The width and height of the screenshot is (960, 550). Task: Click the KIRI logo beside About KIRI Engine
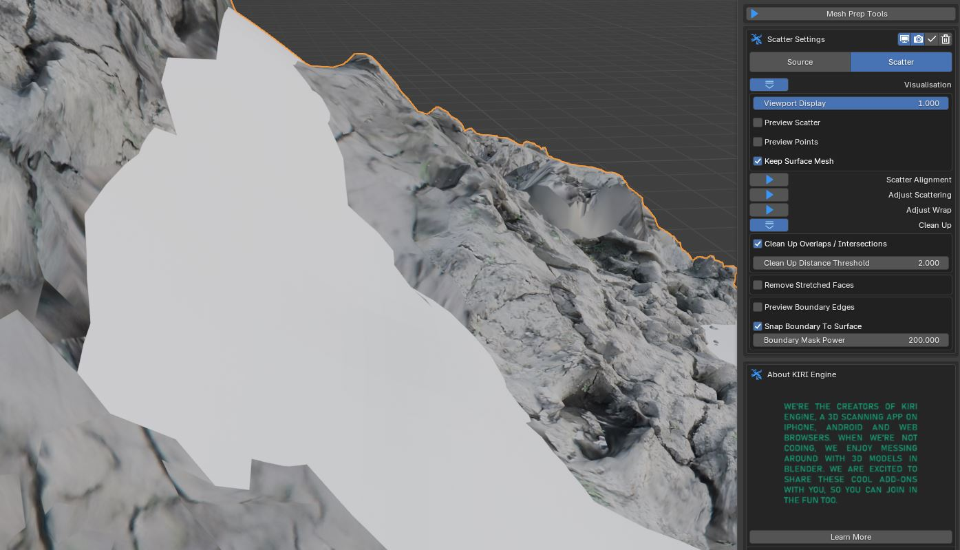pos(756,374)
